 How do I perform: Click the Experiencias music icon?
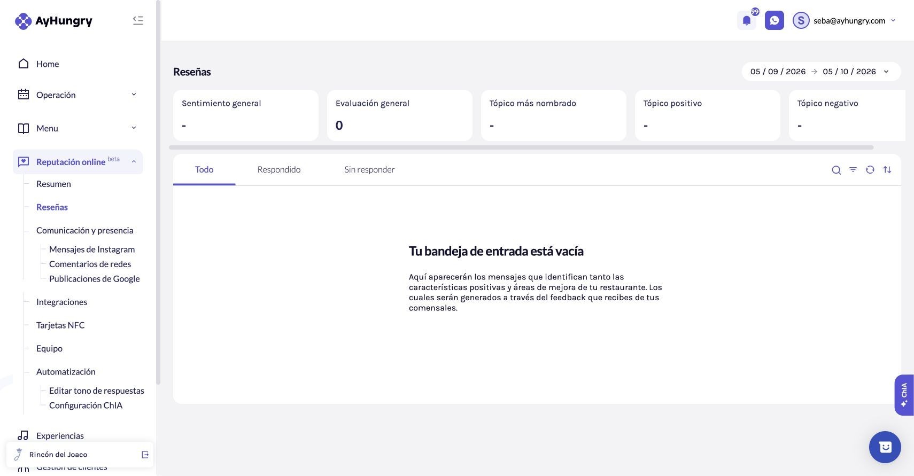coord(24,435)
